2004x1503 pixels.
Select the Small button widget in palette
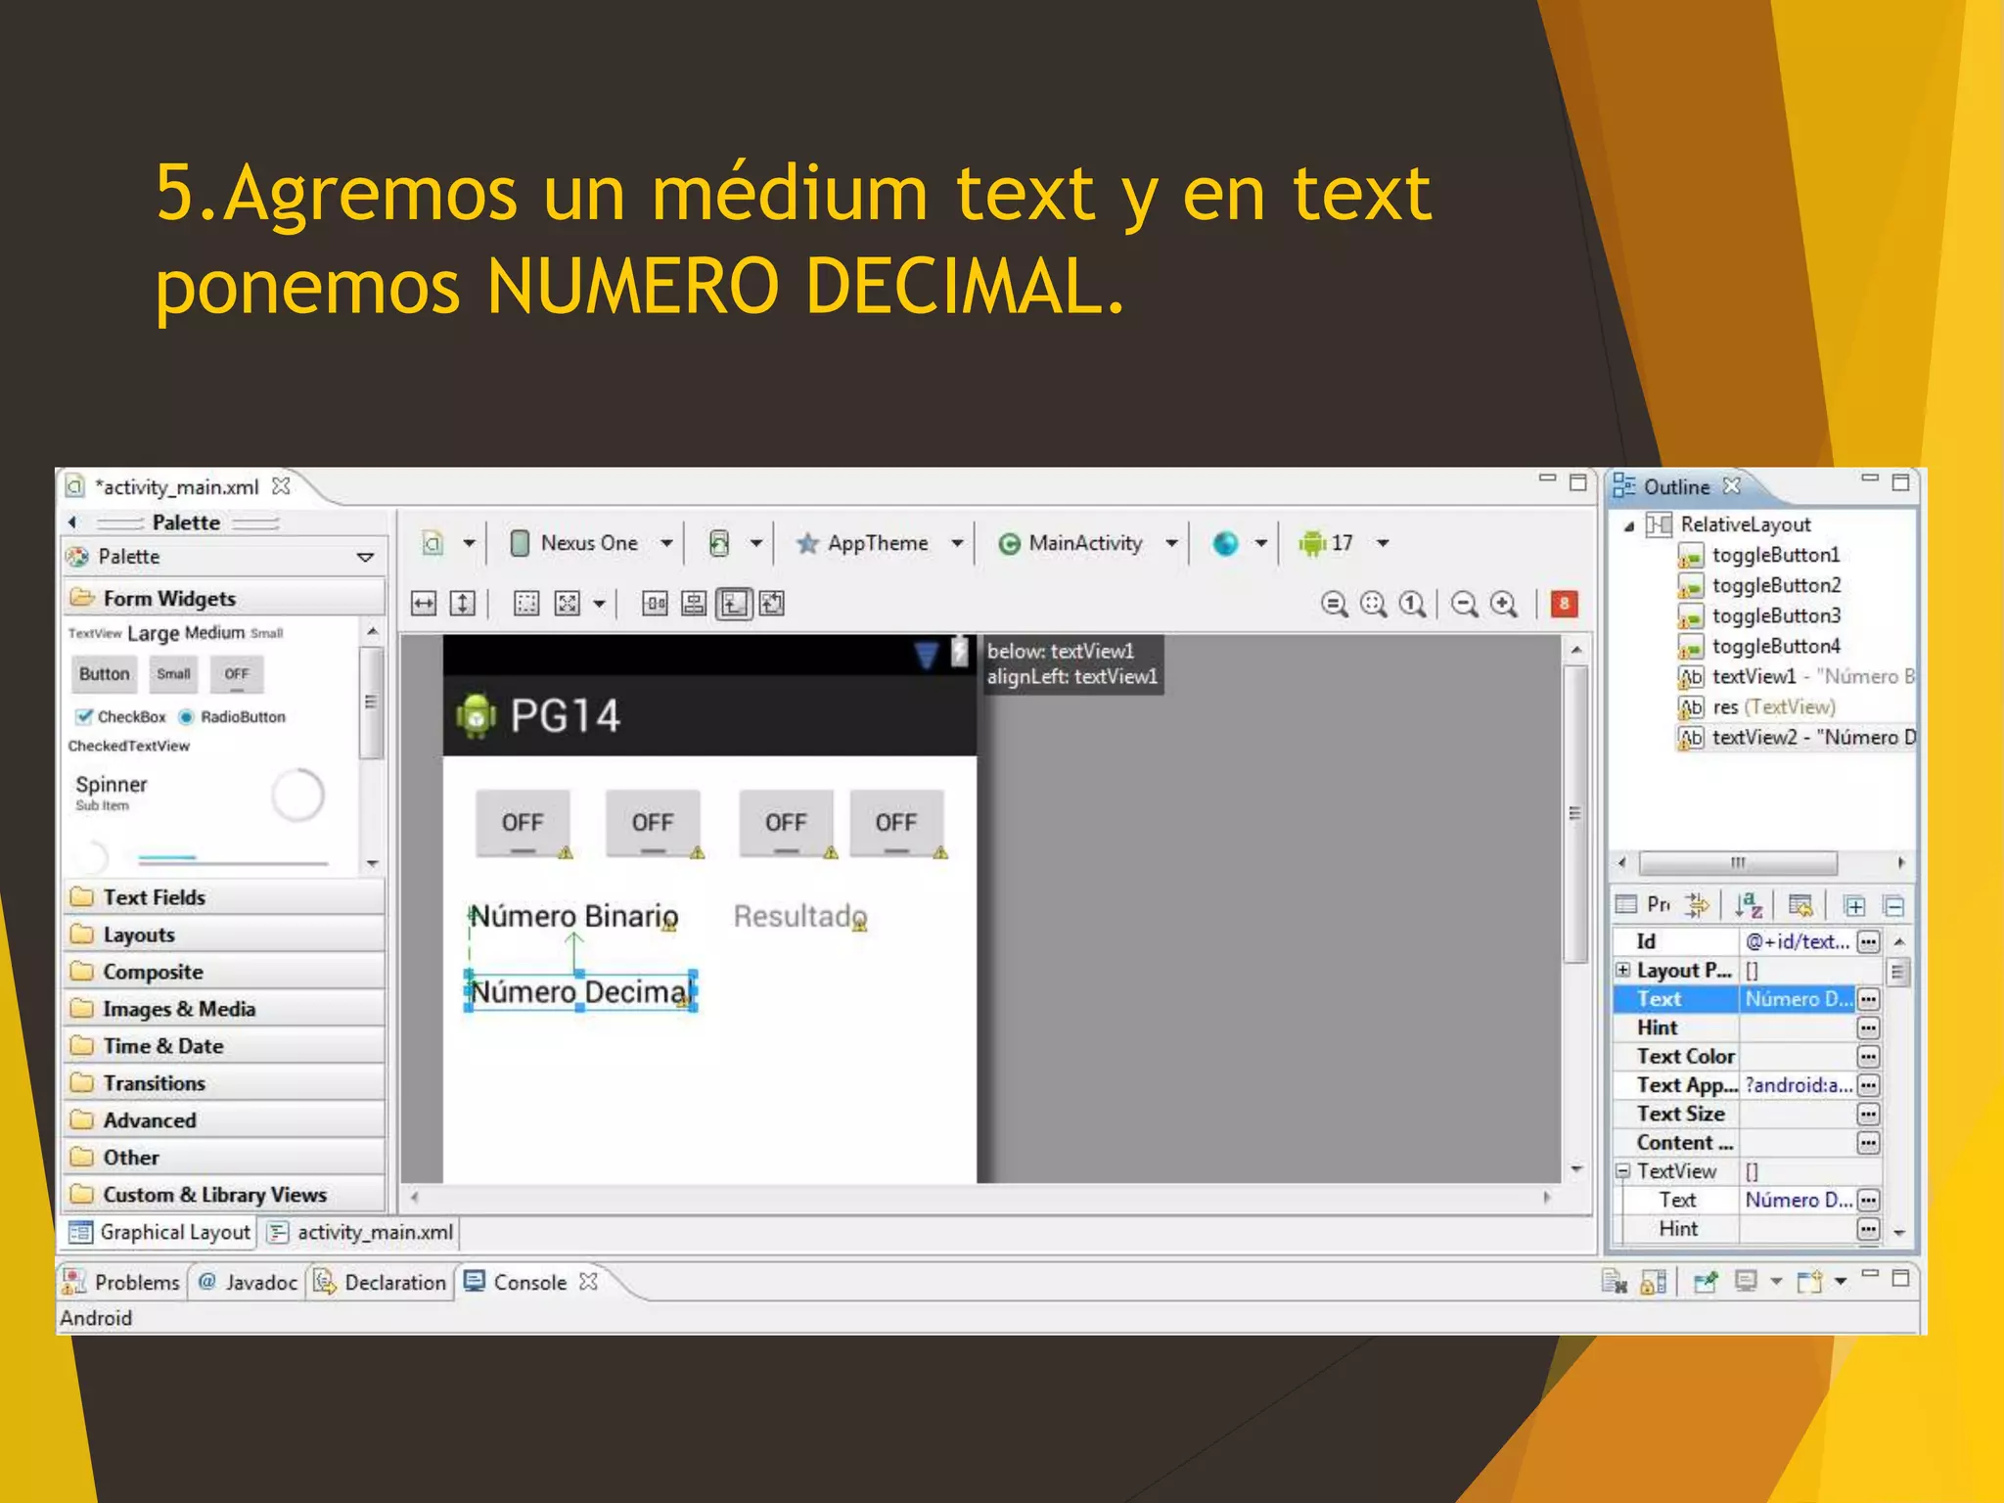click(x=173, y=674)
